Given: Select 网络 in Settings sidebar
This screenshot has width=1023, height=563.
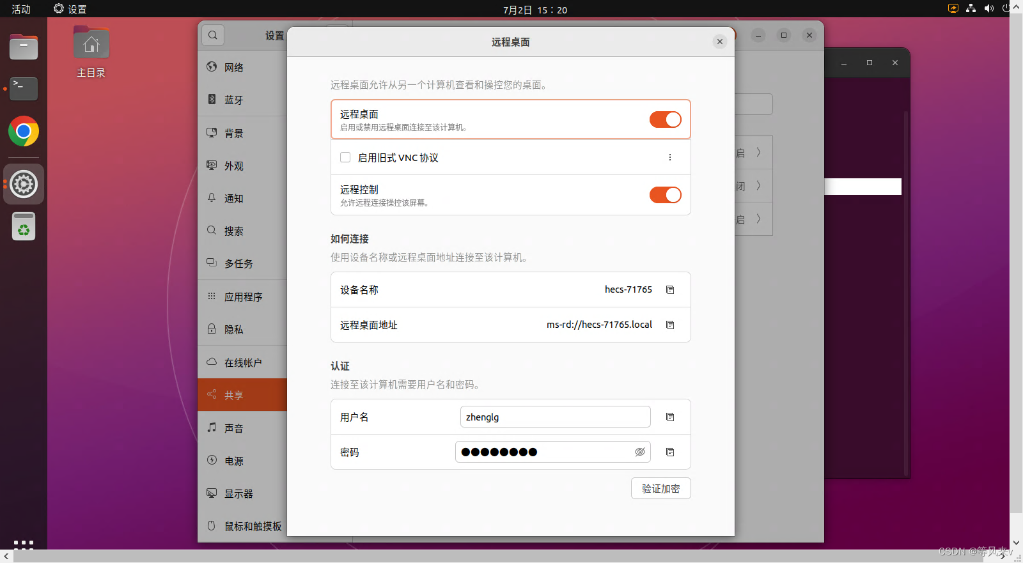Looking at the screenshot, I should point(242,67).
